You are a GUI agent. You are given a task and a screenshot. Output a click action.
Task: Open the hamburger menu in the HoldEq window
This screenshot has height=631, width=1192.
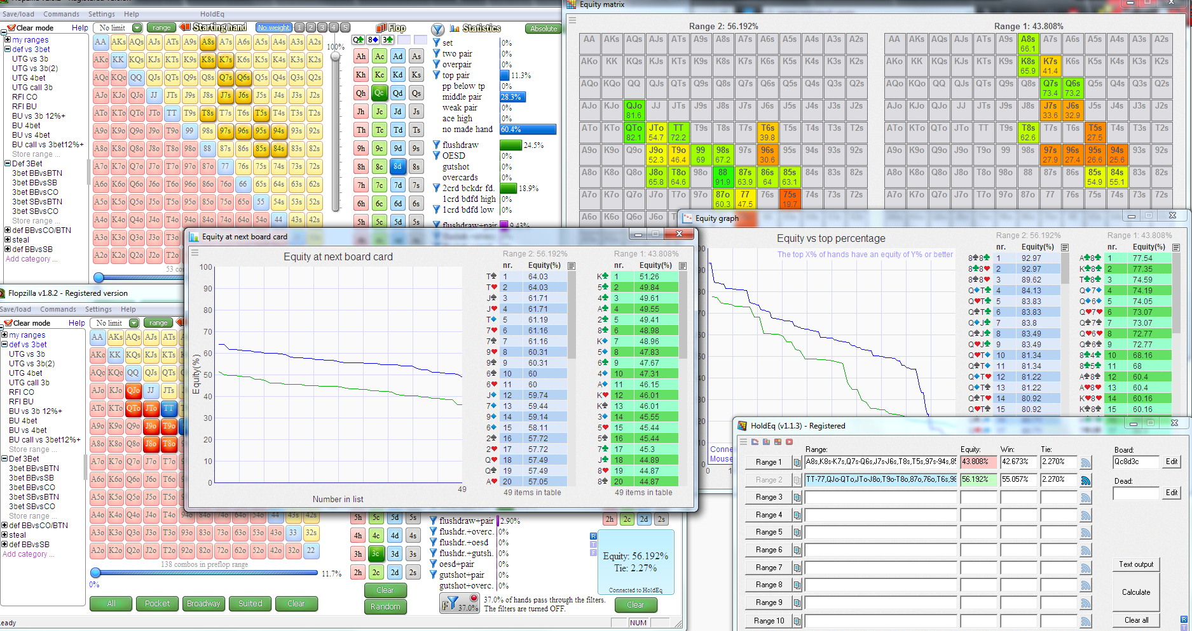pyautogui.click(x=743, y=442)
